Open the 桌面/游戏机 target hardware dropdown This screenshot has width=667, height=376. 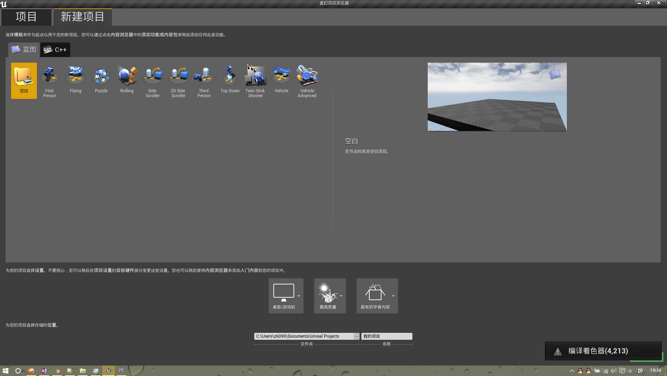tap(286, 296)
